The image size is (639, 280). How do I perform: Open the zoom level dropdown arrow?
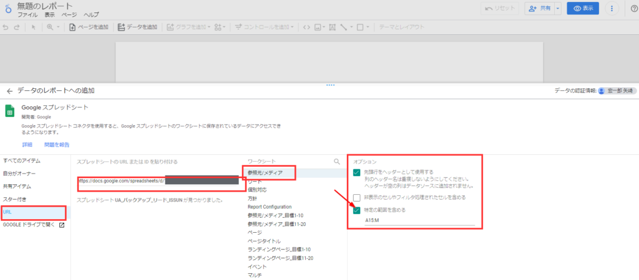pos(58,27)
